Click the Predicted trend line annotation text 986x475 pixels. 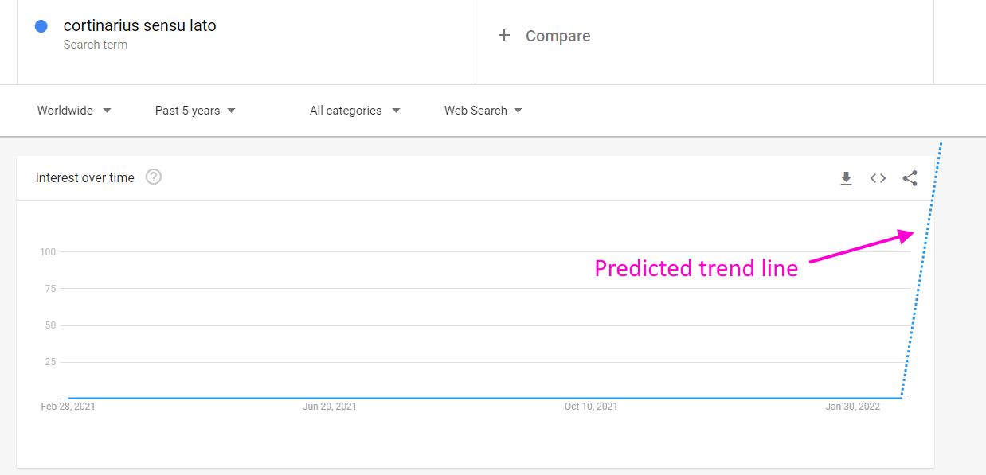pos(696,269)
